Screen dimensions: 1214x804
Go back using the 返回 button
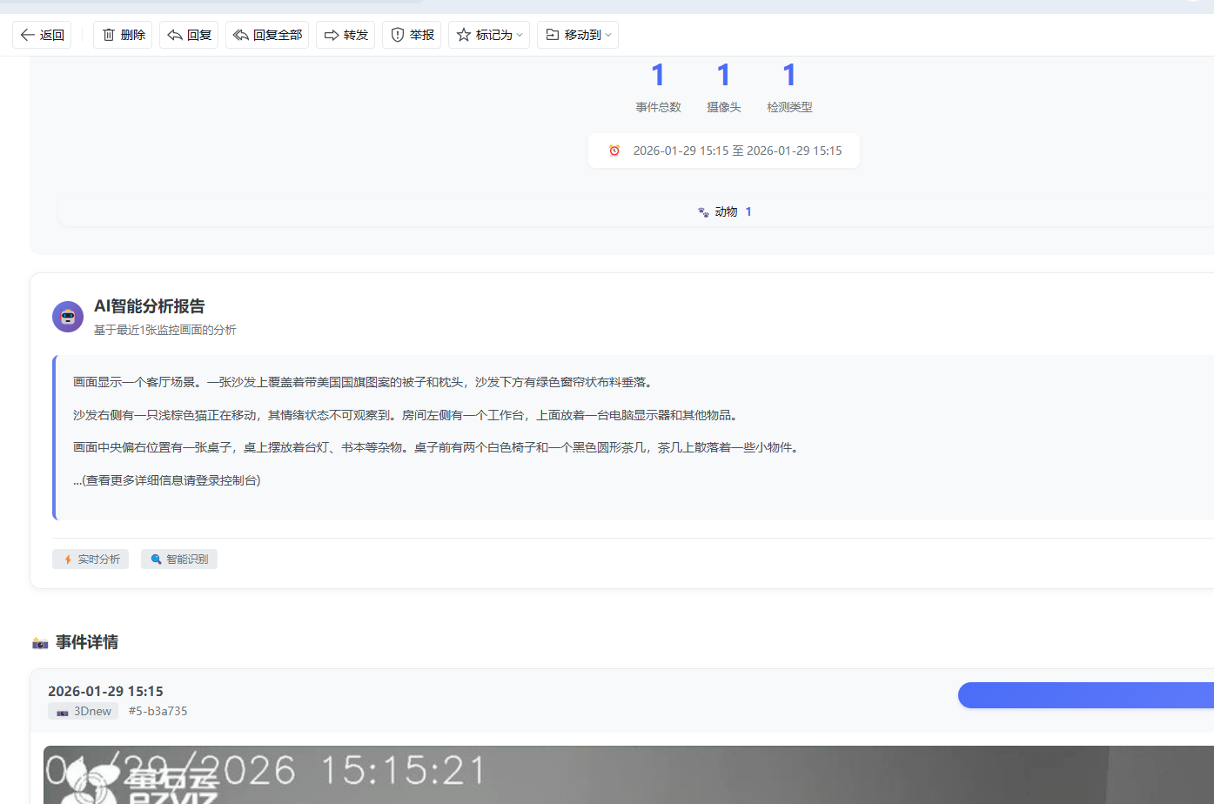point(42,35)
